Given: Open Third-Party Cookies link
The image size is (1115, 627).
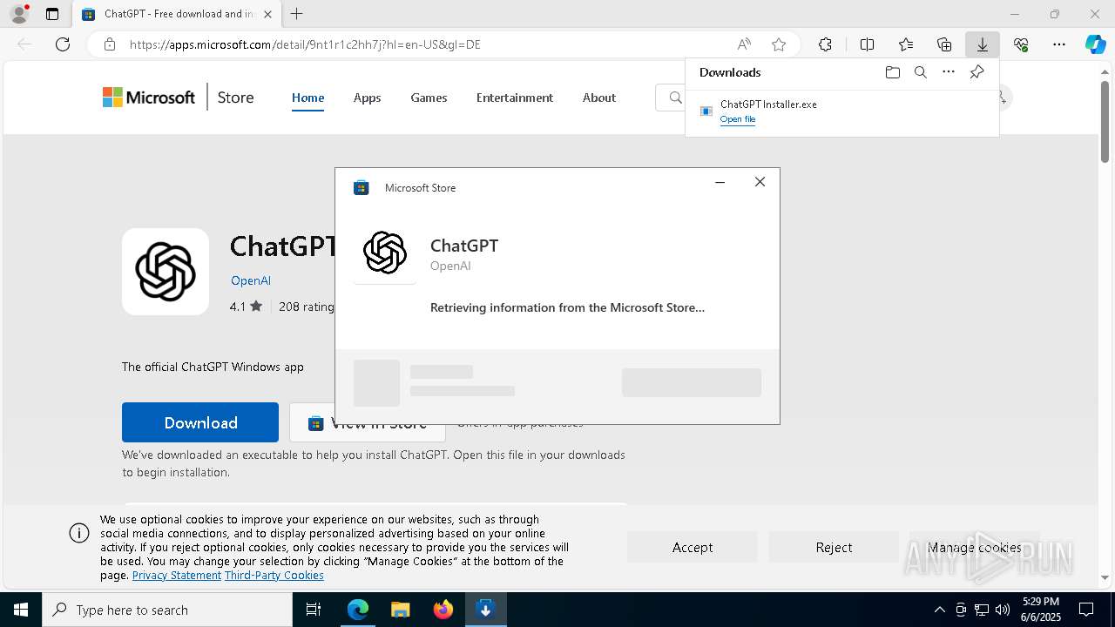Looking at the screenshot, I should (x=274, y=576).
